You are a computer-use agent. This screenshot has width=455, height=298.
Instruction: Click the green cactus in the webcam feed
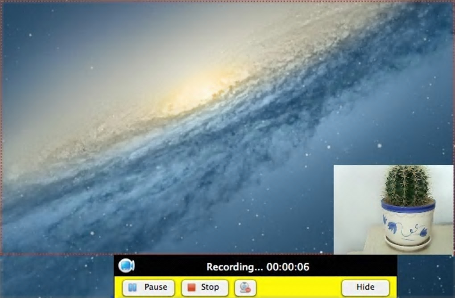tap(408, 185)
